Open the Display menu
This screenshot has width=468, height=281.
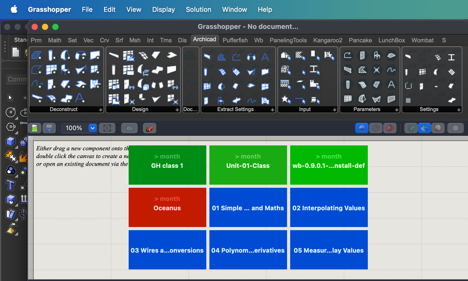(x=163, y=9)
